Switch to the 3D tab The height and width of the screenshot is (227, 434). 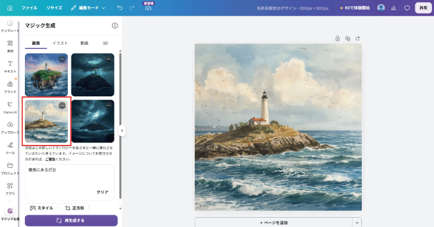[105, 43]
